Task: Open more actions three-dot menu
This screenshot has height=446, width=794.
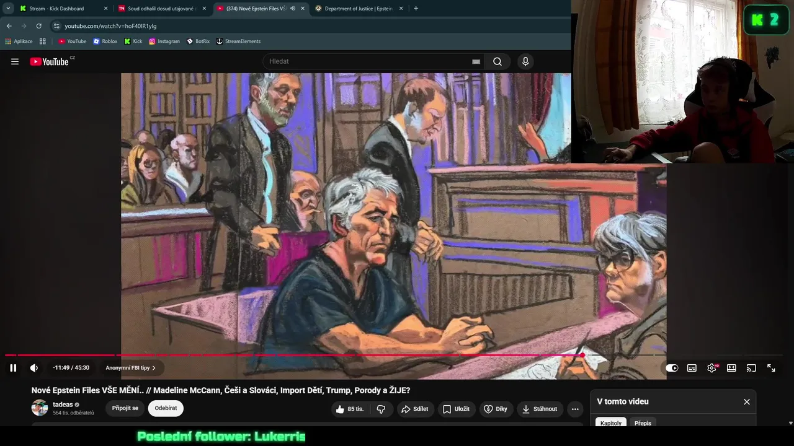Action: tap(575, 409)
